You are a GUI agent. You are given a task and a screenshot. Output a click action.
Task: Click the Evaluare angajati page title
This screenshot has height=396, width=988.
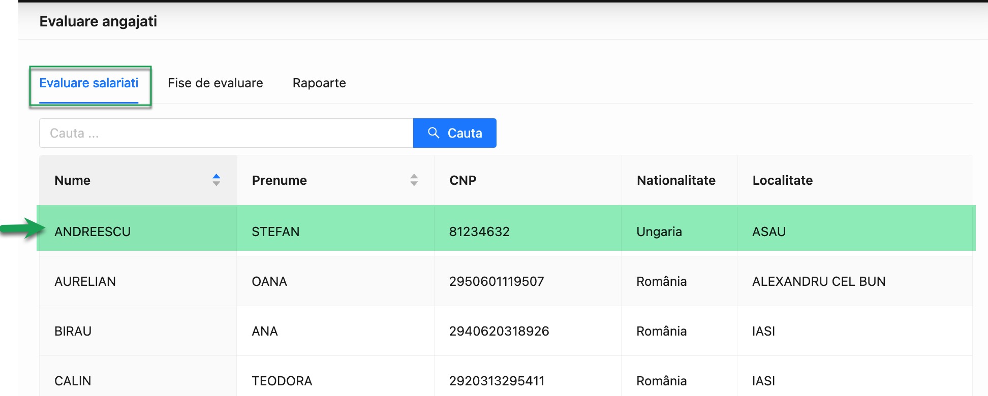click(x=98, y=21)
